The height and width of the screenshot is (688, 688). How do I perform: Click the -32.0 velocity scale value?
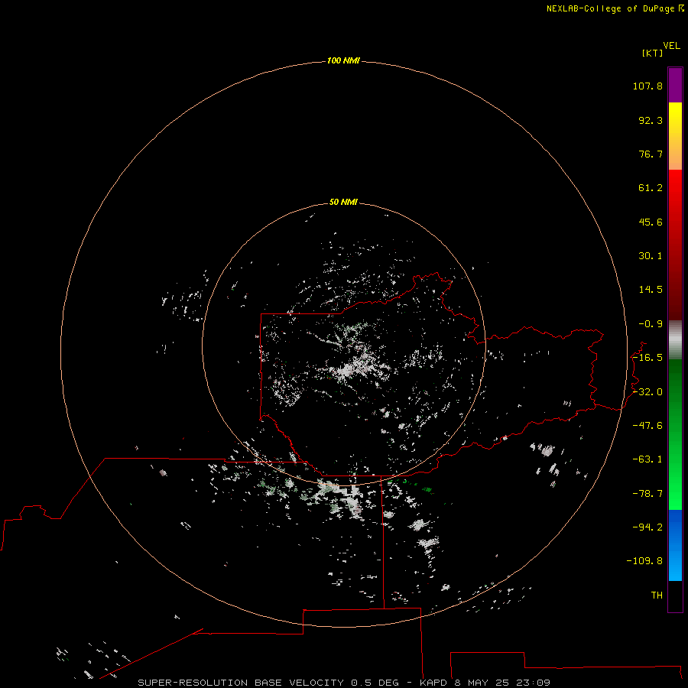coord(647,392)
